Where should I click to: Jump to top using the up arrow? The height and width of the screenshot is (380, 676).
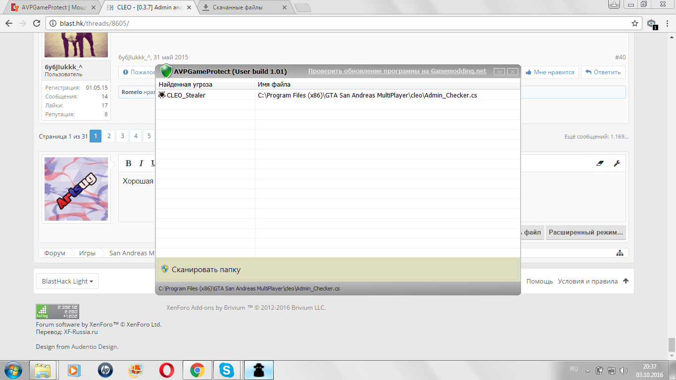[x=626, y=281]
